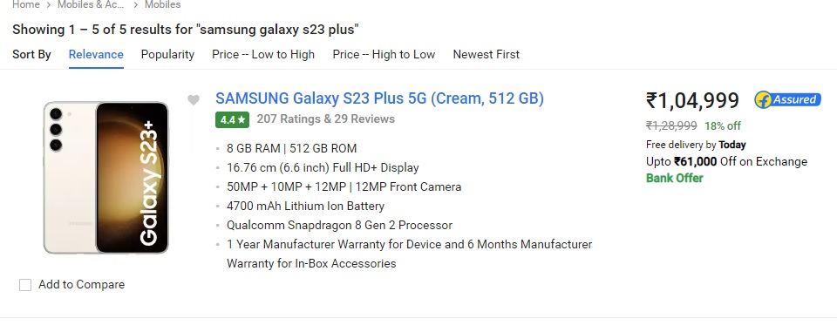Open Mobiles & Ac... breadcrumb link
Viewport: 837px width, 332px height.
coord(91,5)
